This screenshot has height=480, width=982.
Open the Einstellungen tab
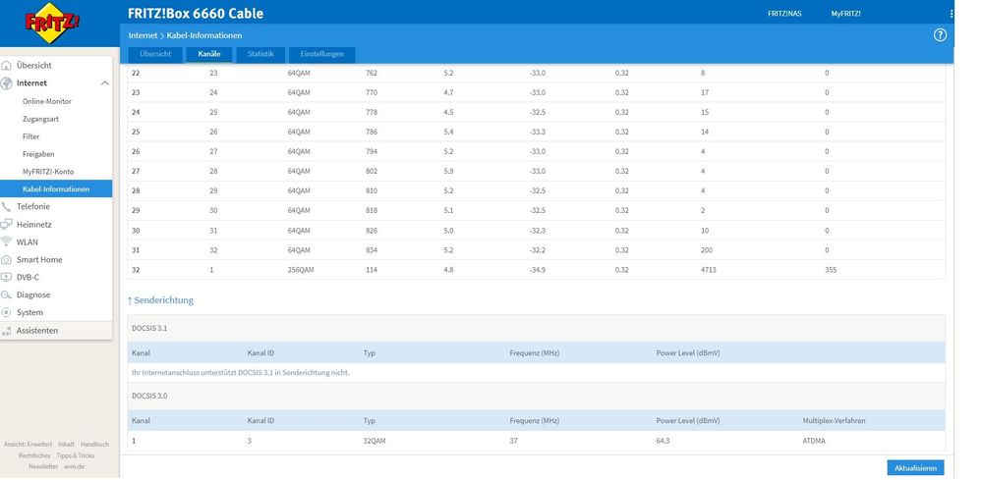click(321, 54)
